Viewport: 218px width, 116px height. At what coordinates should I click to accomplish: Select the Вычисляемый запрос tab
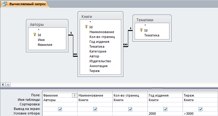click(25, 4)
